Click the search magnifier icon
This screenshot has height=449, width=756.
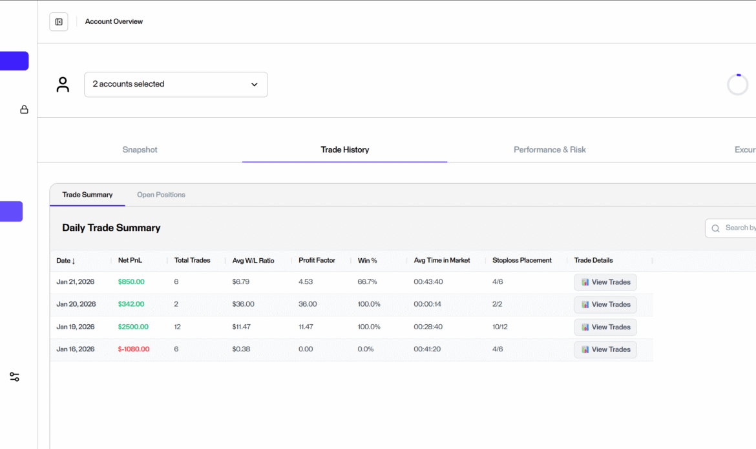pyautogui.click(x=715, y=228)
